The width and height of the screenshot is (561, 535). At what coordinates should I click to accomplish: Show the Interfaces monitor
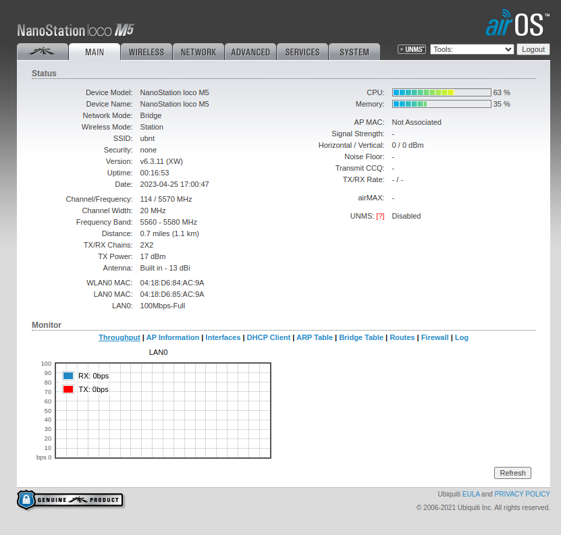223,337
